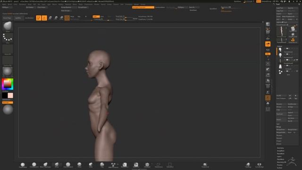Expand the Geometry HD subpalette

281,162
